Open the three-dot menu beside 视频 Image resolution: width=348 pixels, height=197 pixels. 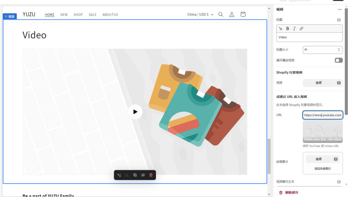click(x=340, y=9)
